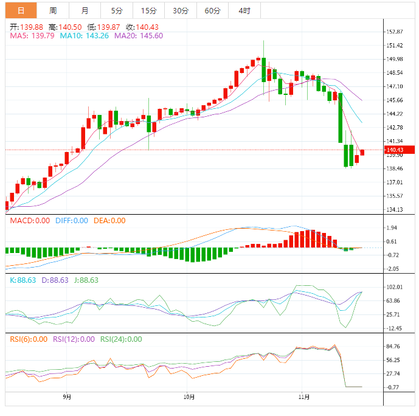Click the 151.42 price axis label

[x=395, y=45]
